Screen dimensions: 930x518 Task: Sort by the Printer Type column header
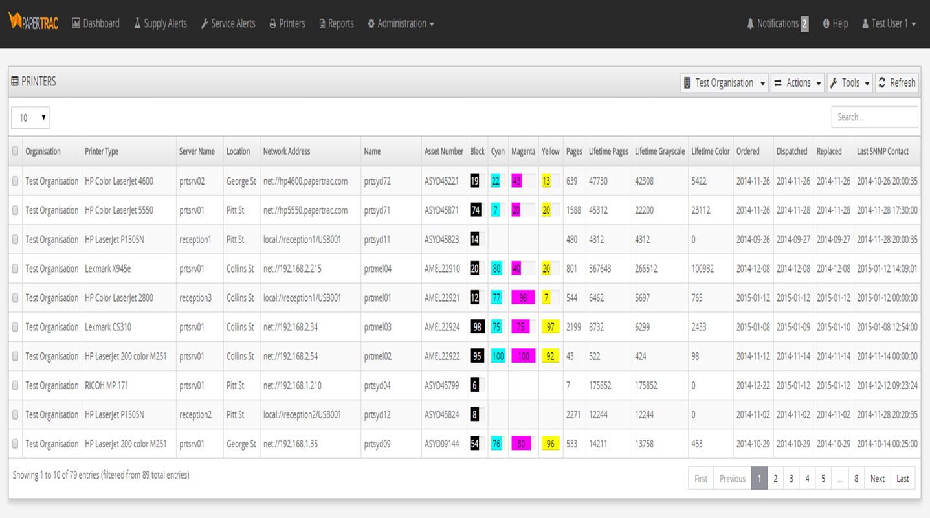[129, 152]
